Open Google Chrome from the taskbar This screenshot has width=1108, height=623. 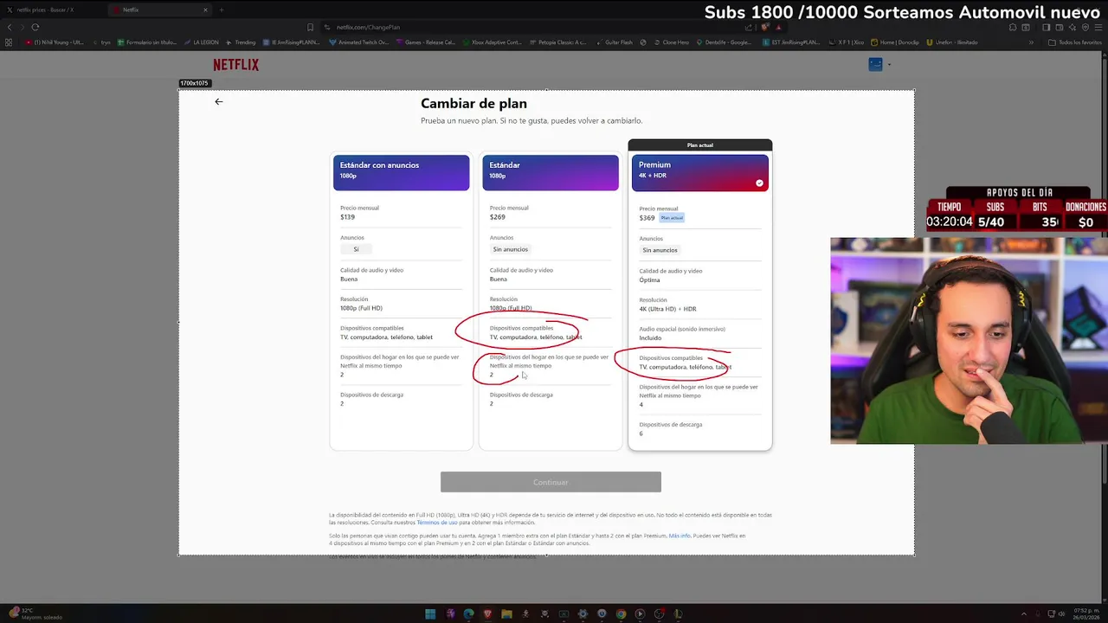tap(621, 614)
